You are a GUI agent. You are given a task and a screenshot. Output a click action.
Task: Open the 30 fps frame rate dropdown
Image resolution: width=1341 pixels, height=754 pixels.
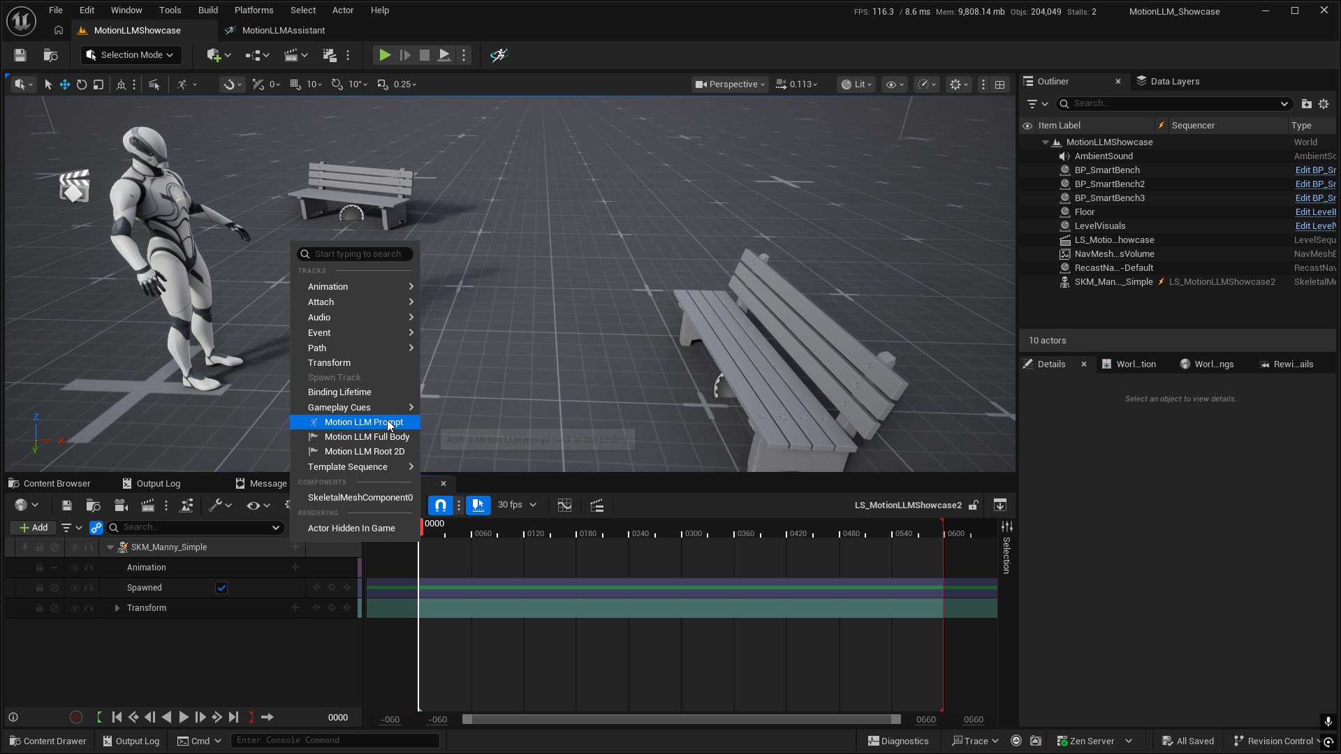click(517, 505)
